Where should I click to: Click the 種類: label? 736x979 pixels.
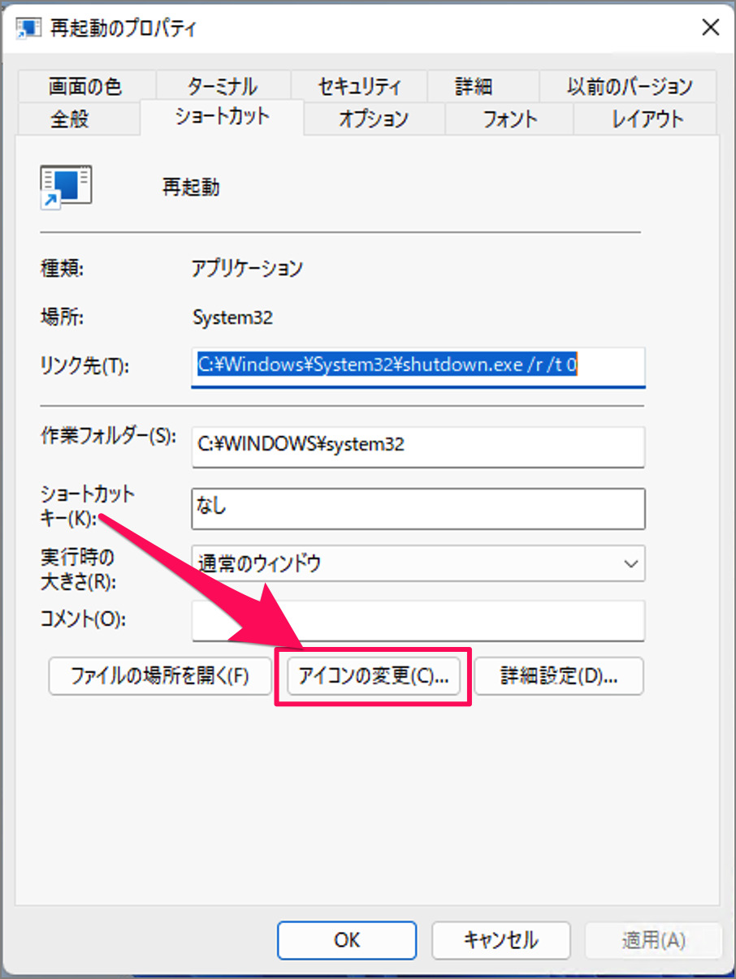62,269
